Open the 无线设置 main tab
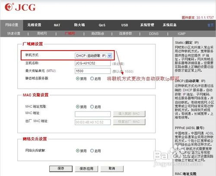The height and width of the screenshot is (176, 216). 34,25
